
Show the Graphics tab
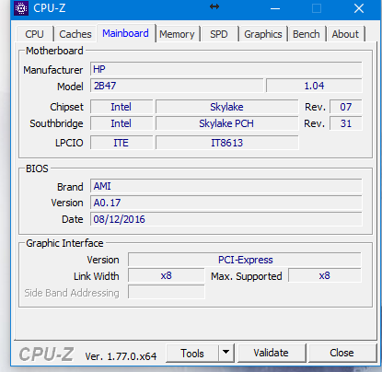click(263, 34)
